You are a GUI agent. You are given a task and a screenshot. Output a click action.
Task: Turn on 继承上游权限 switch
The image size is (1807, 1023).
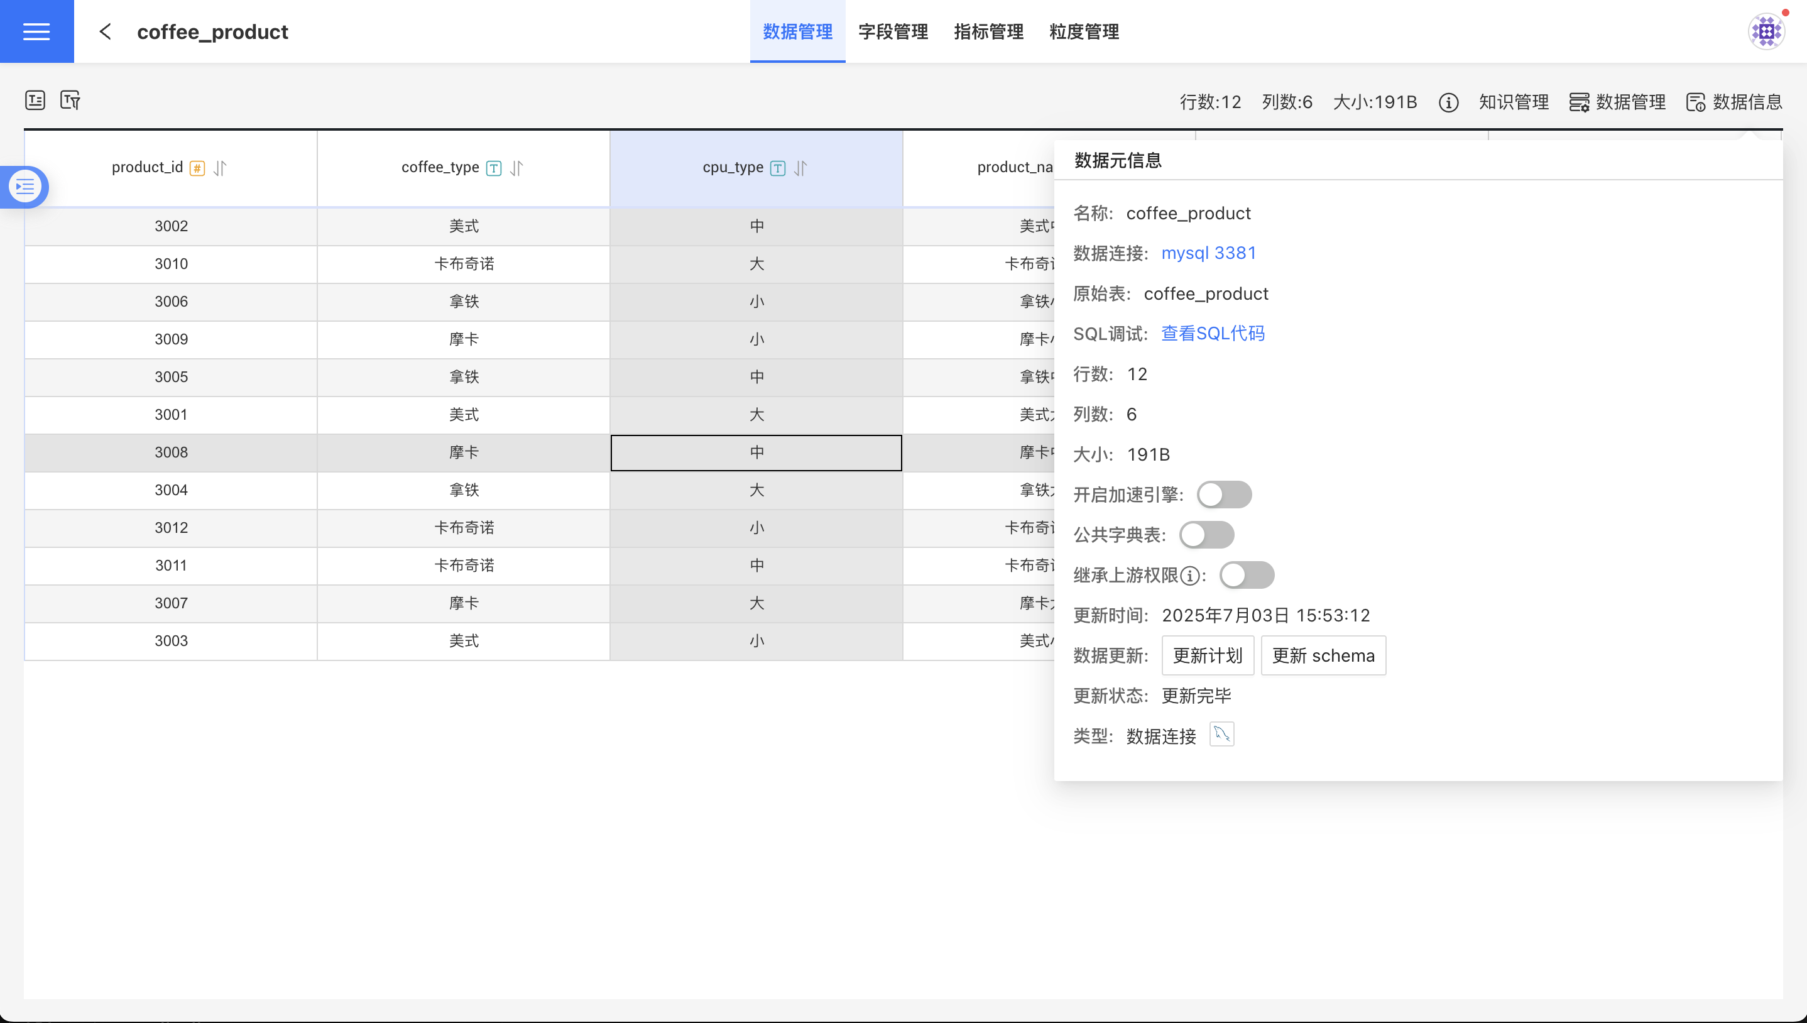coord(1247,576)
